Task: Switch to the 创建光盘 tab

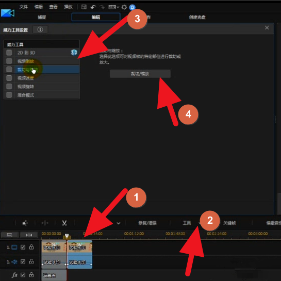Action: [197, 17]
